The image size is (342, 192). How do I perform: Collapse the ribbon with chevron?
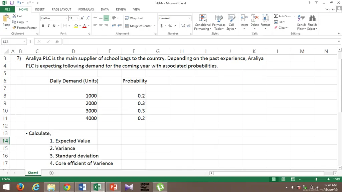(339, 34)
